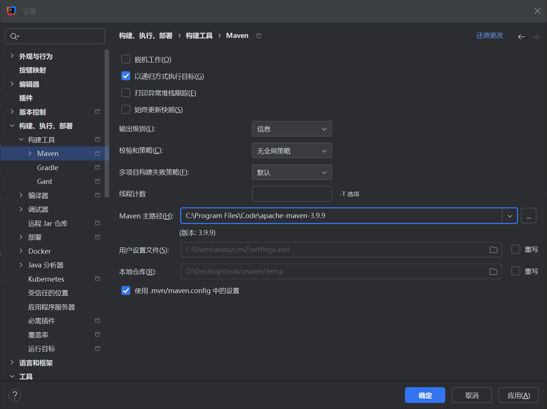547x409 pixels.
Task: Click the search magnifier icon
Action: (14, 36)
